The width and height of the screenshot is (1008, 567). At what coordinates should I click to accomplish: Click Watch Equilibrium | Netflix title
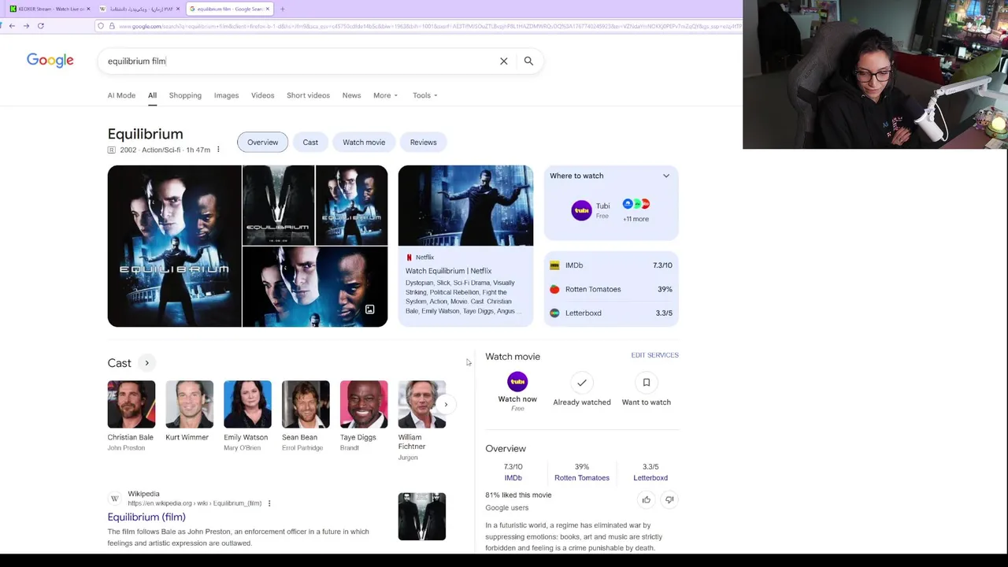tap(448, 271)
